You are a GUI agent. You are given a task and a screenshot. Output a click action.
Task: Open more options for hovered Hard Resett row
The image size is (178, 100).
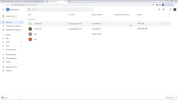tap(169, 24)
